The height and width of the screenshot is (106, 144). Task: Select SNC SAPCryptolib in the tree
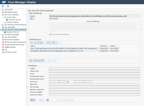pyautogui.click(x=11, y=12)
